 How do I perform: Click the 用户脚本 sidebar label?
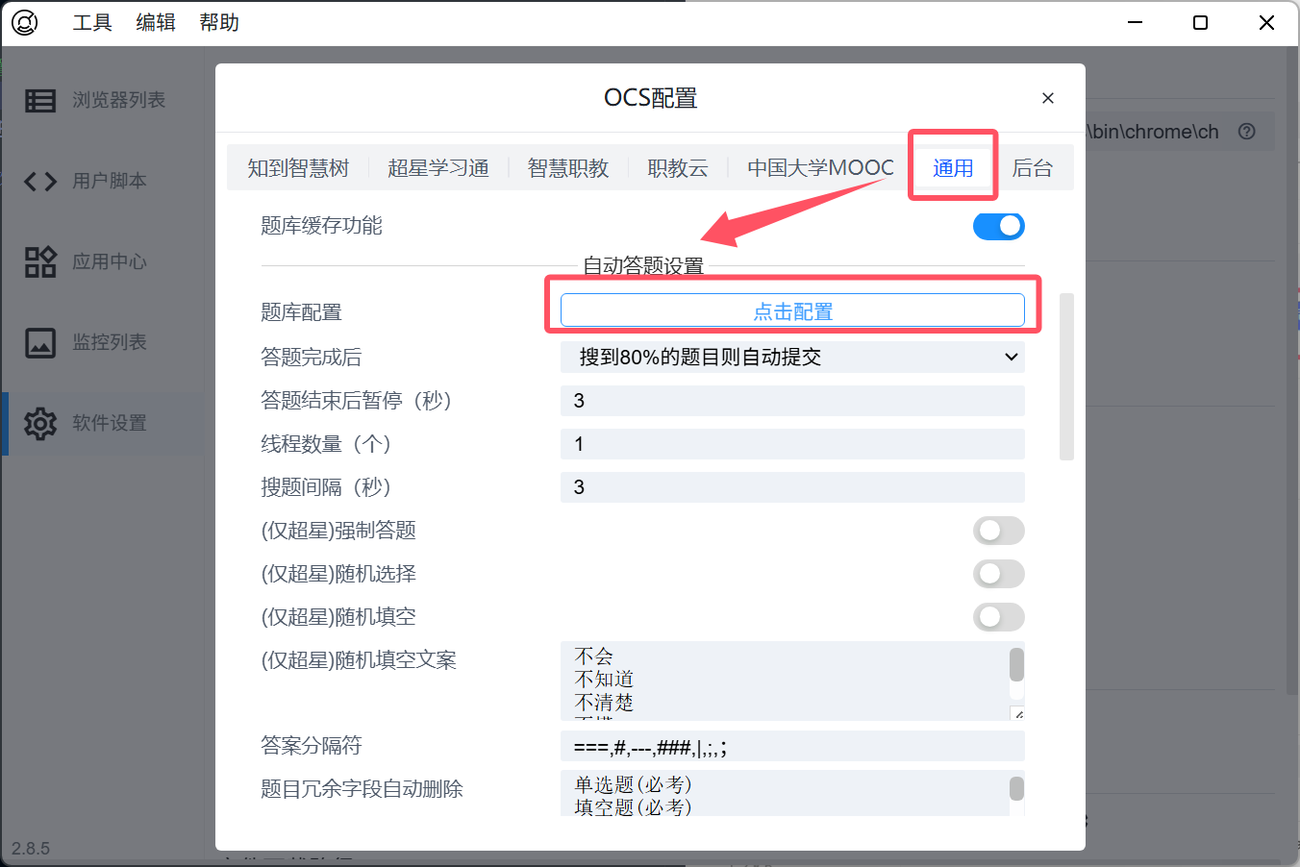click(110, 181)
